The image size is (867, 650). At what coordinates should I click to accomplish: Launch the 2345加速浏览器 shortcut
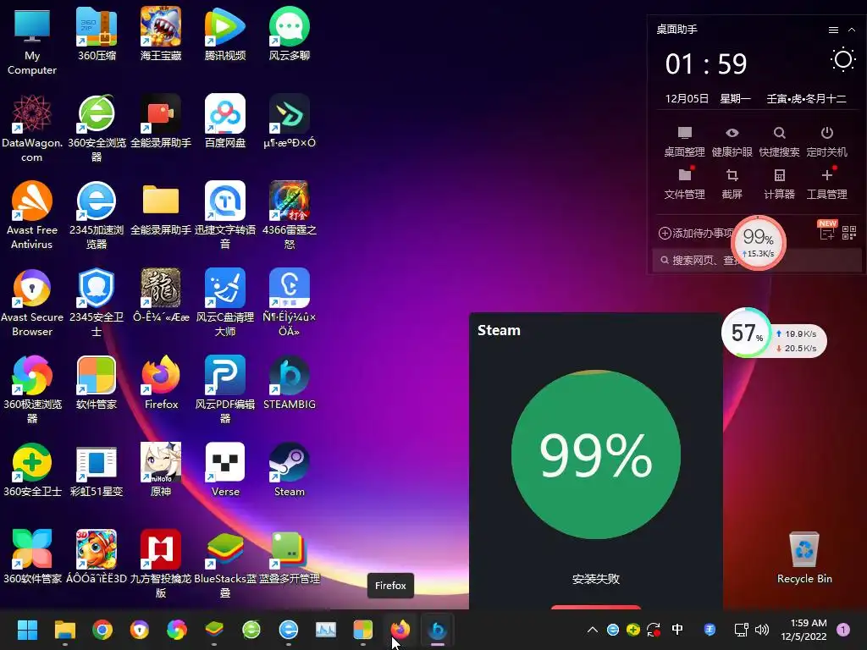97,216
